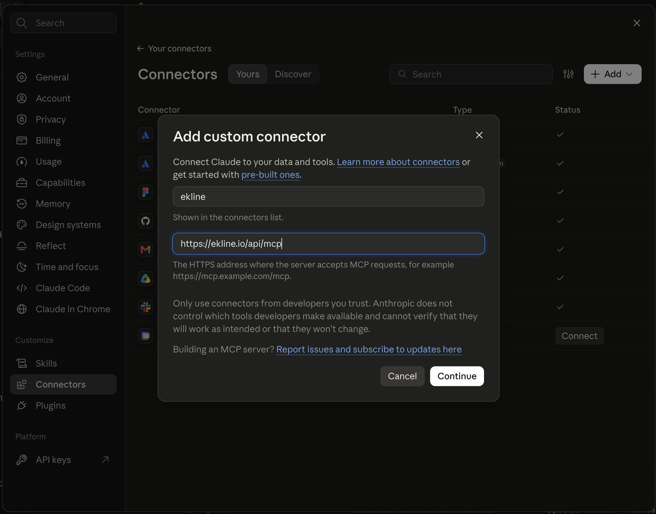
Task: Click the connector name field with ekline
Action: coord(328,196)
